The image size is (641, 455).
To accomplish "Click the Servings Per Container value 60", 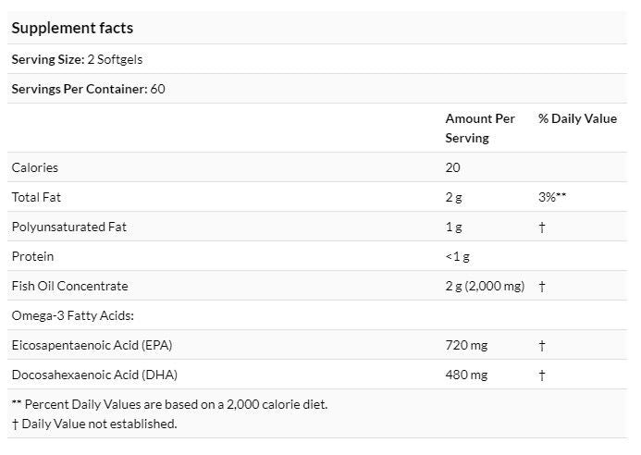I will pos(157,89).
